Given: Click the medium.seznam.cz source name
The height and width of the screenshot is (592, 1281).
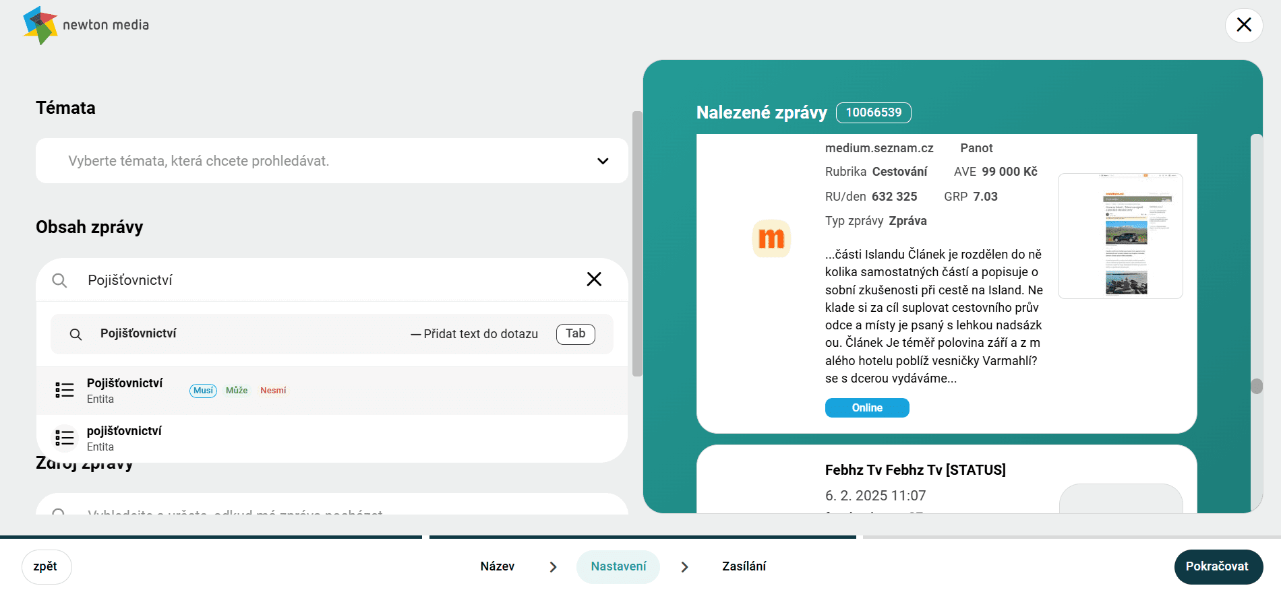Looking at the screenshot, I should point(879,148).
